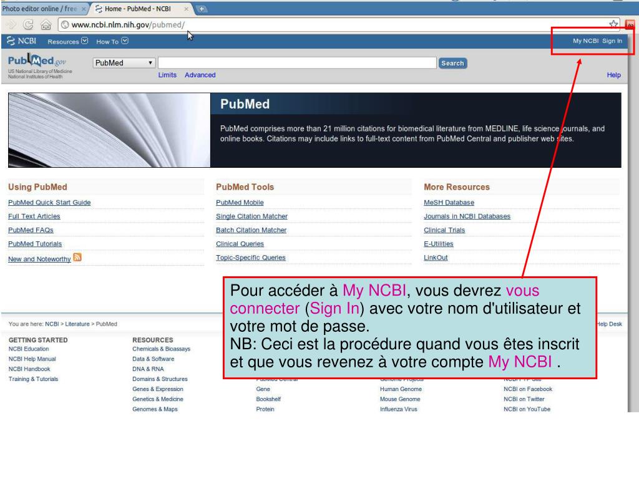
Task: Click Literature in the breadcrumb trail
Action: [x=77, y=324]
